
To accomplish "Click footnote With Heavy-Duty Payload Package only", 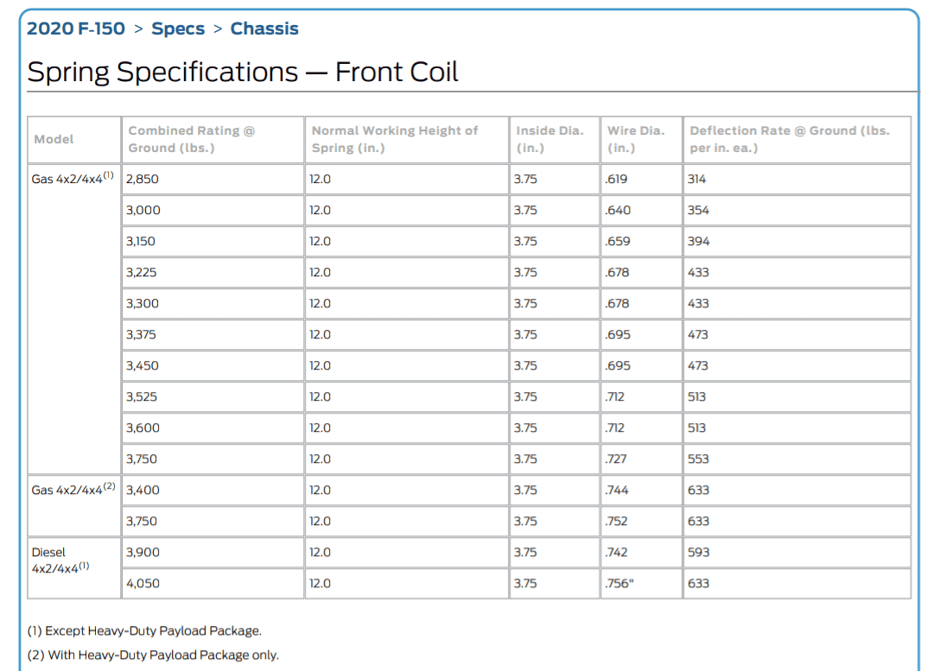I will (x=153, y=655).
